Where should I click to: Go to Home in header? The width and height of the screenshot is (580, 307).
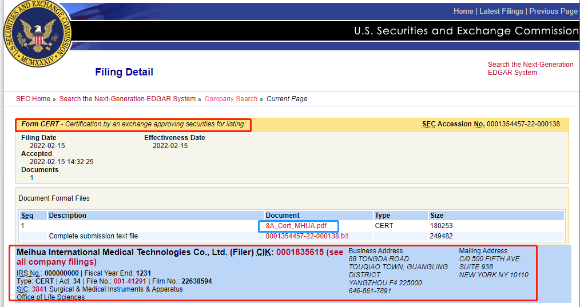[x=463, y=11]
